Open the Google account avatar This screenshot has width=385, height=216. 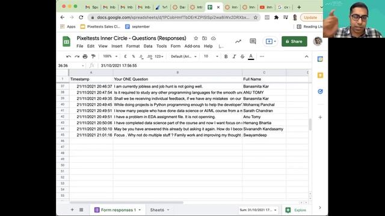[318, 41]
